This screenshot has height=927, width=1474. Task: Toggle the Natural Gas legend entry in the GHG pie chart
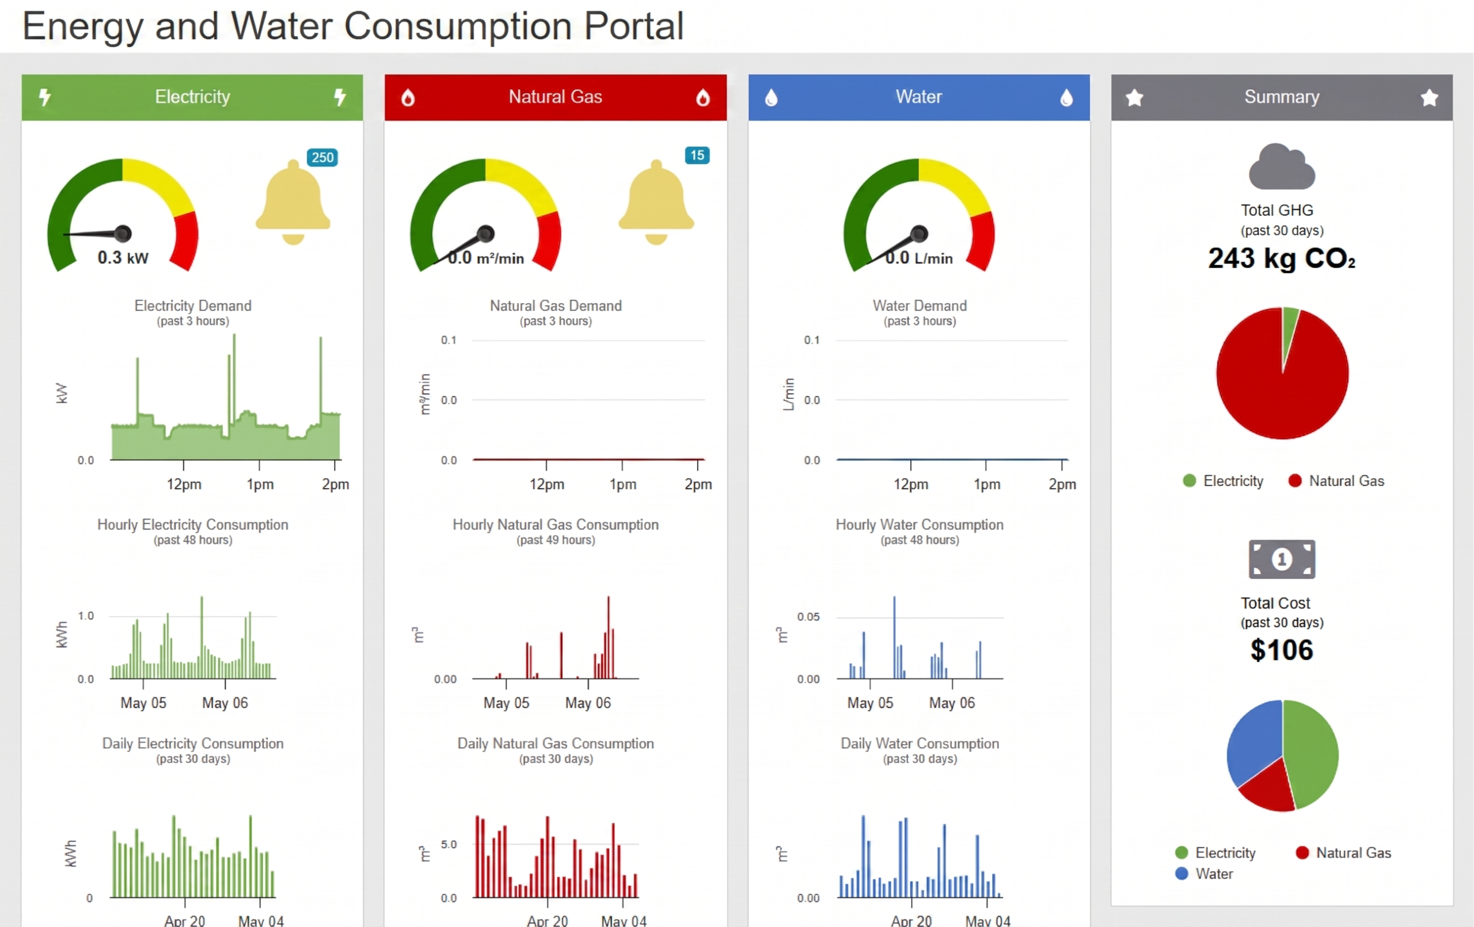pyautogui.click(x=1336, y=481)
